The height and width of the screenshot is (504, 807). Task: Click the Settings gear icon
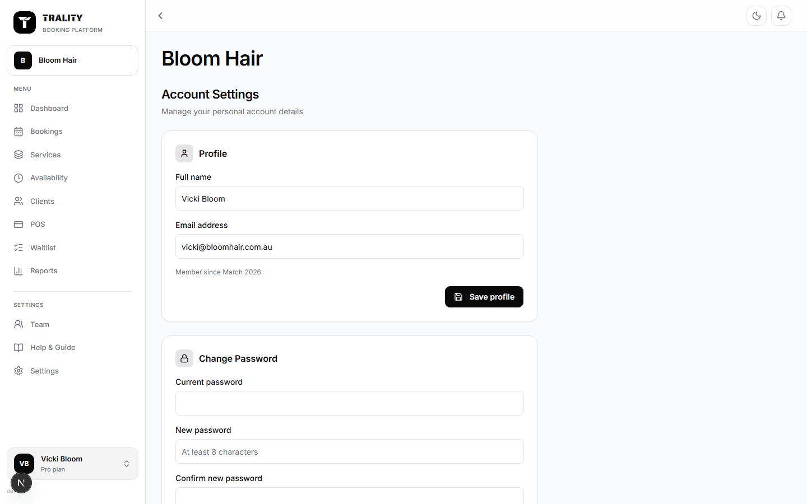[18, 371]
